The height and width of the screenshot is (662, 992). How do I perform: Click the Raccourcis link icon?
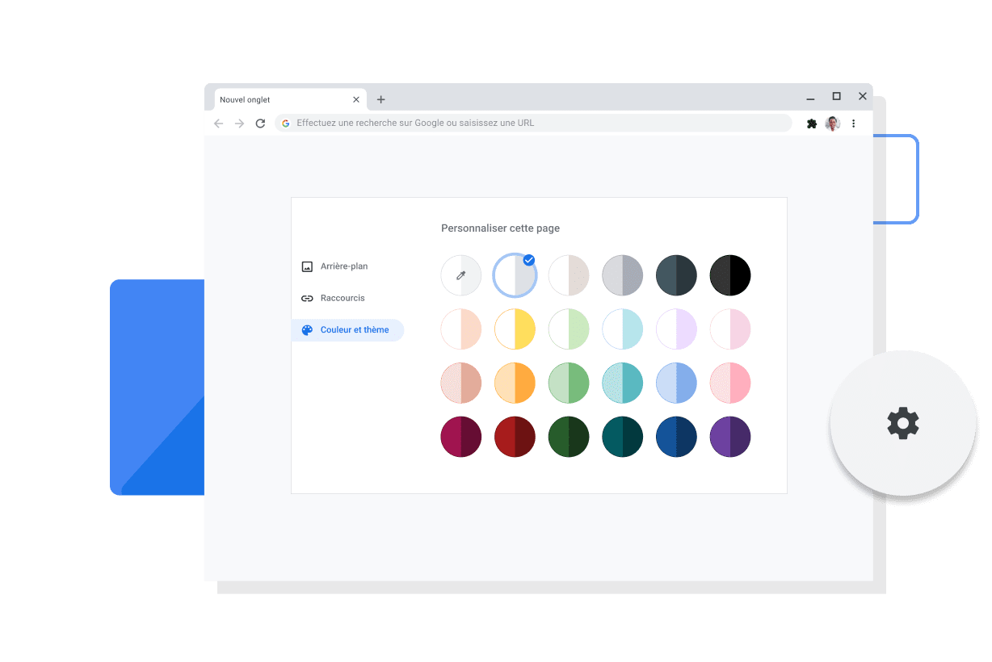click(307, 297)
